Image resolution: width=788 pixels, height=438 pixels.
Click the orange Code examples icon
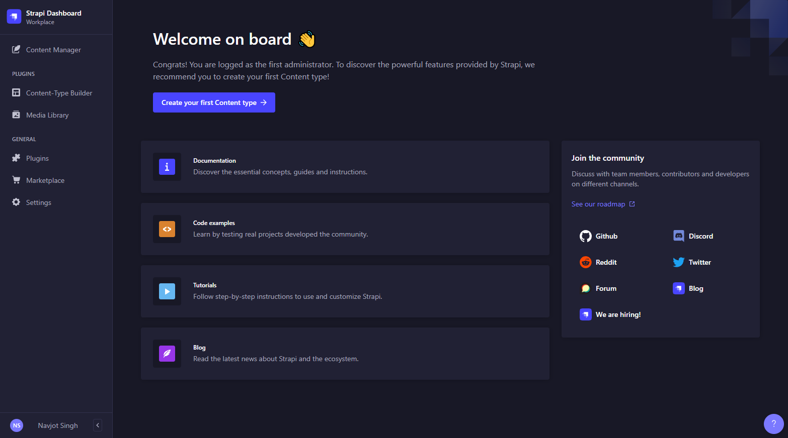[x=167, y=229]
